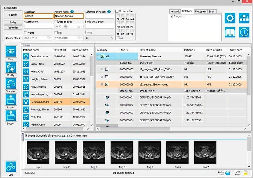Uncheck the Imagebox database checkbox
Screen dimensions: 253x178
pyautogui.click(x=172, y=16)
